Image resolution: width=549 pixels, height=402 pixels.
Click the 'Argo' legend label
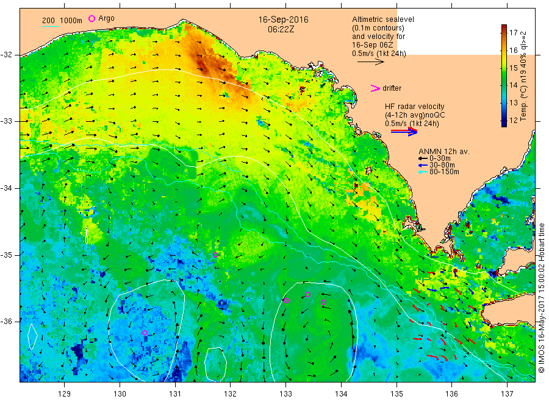point(106,18)
